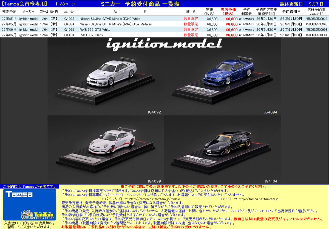Open the black RWB 997 IG4104 photo
Viewport: 329px width, 229px height.
[x=222, y=149]
